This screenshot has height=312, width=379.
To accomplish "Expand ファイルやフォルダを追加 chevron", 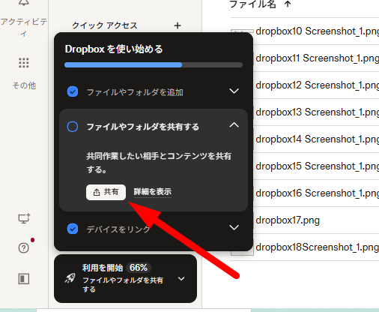I will (234, 91).
